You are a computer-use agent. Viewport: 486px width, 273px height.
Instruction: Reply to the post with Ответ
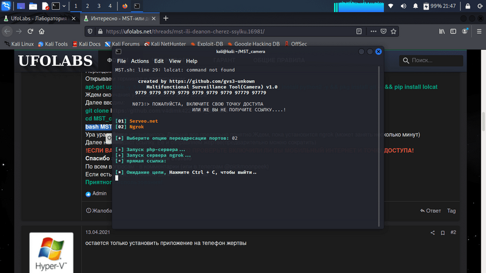[431, 211]
